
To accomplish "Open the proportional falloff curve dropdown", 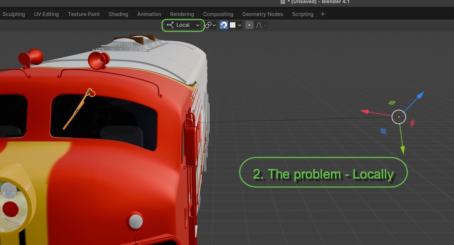I will coord(261,25).
